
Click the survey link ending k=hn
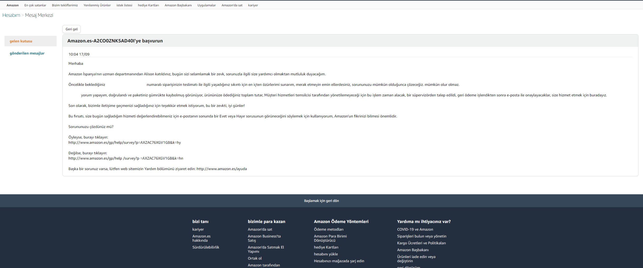126,158
